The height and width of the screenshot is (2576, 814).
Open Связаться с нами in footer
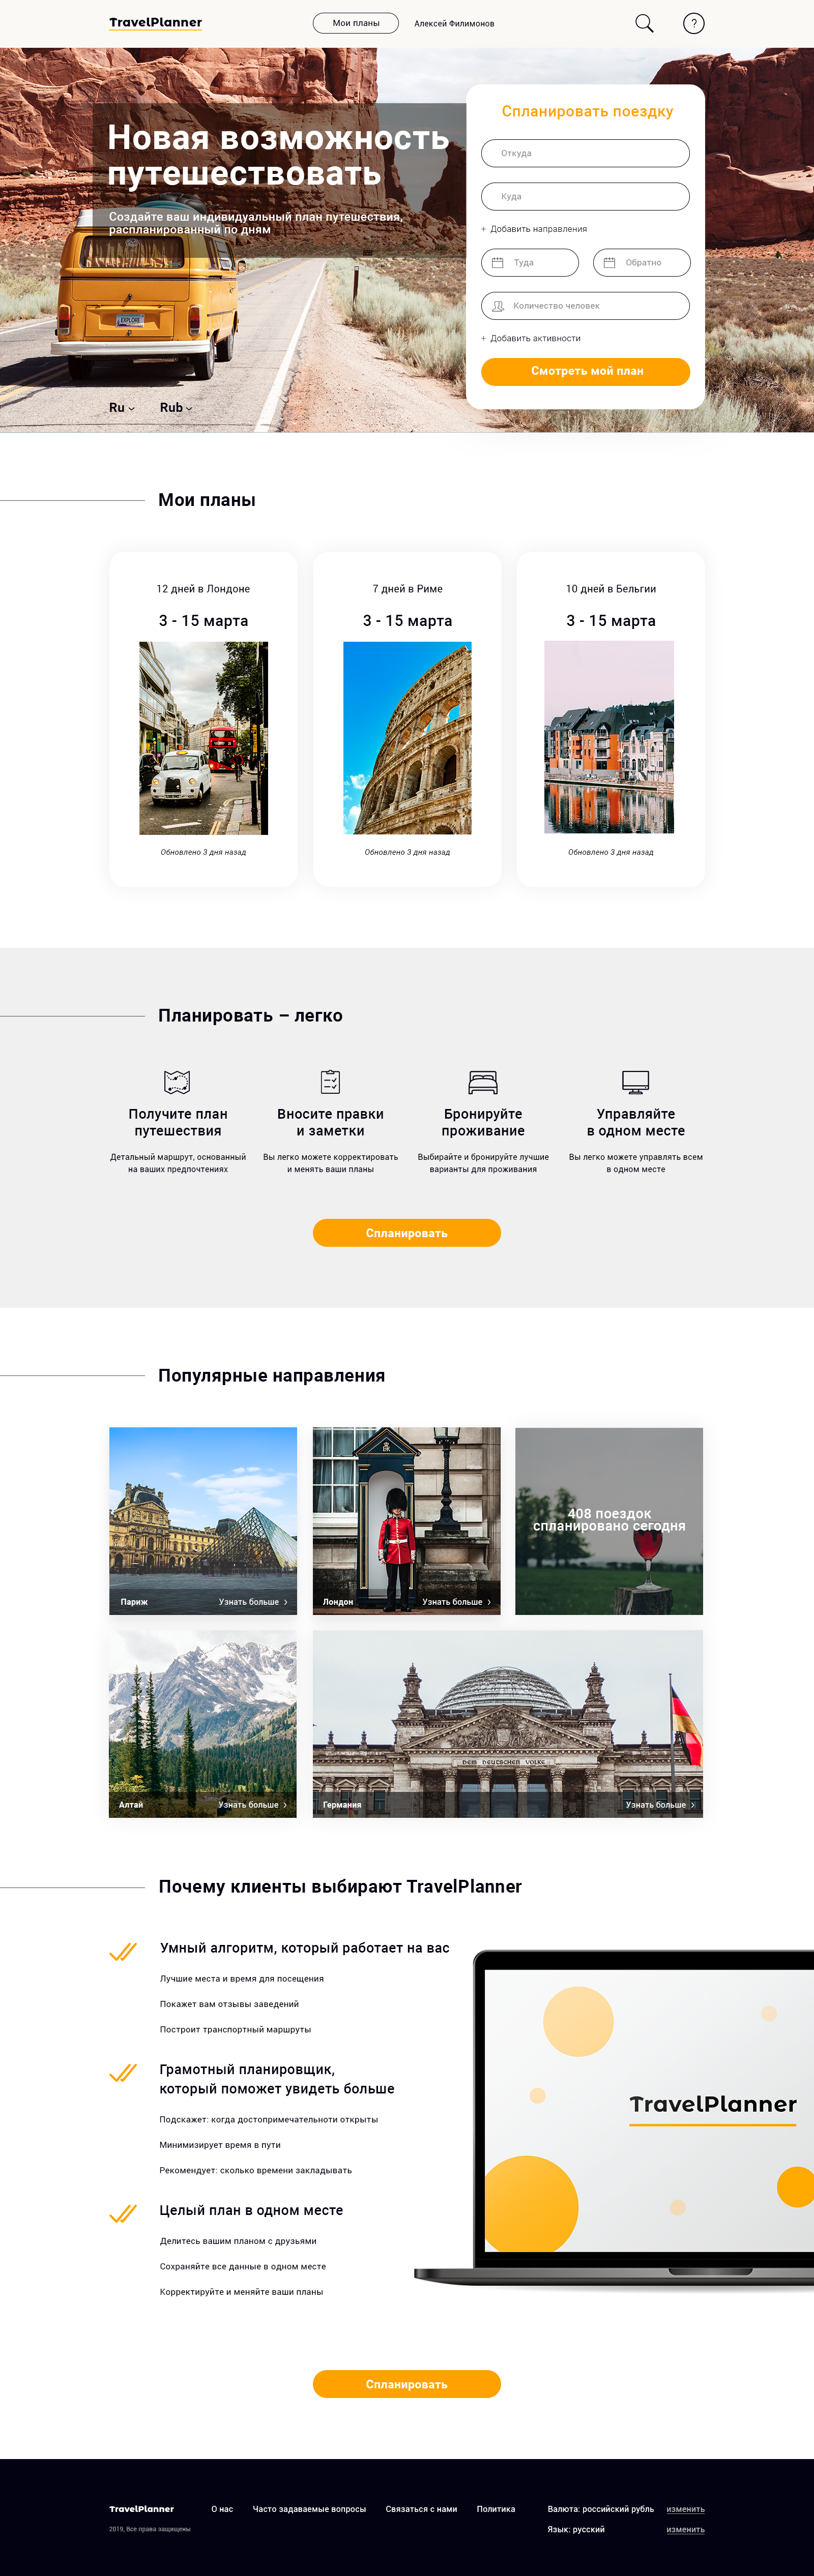[x=421, y=2509]
